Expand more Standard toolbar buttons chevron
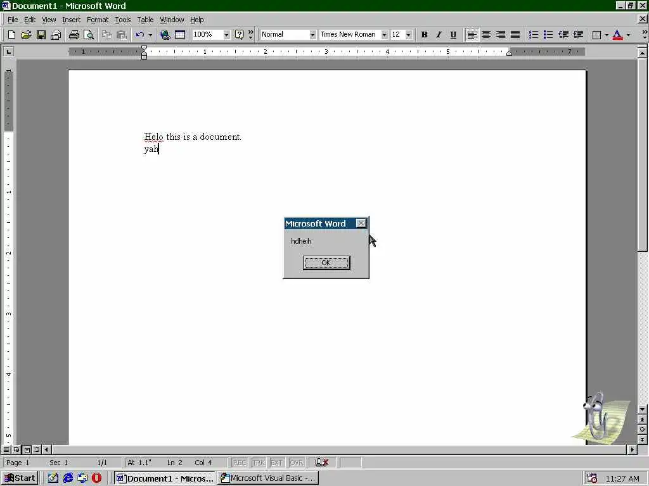The image size is (649, 486). [x=250, y=35]
